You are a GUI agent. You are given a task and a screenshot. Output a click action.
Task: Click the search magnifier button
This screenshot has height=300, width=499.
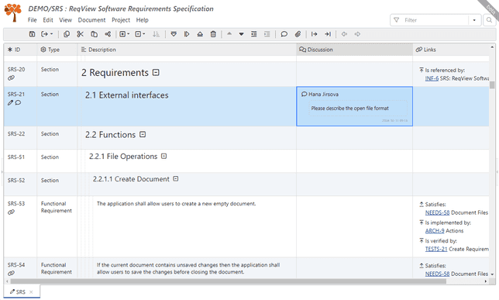click(x=489, y=20)
